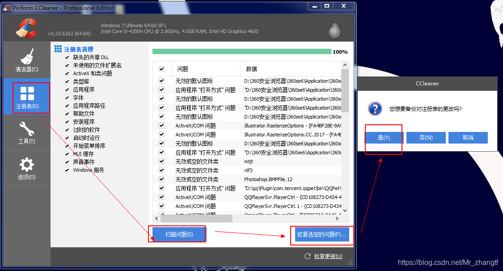
Task: Toggle 字体 checkbox
Action: 67,97
